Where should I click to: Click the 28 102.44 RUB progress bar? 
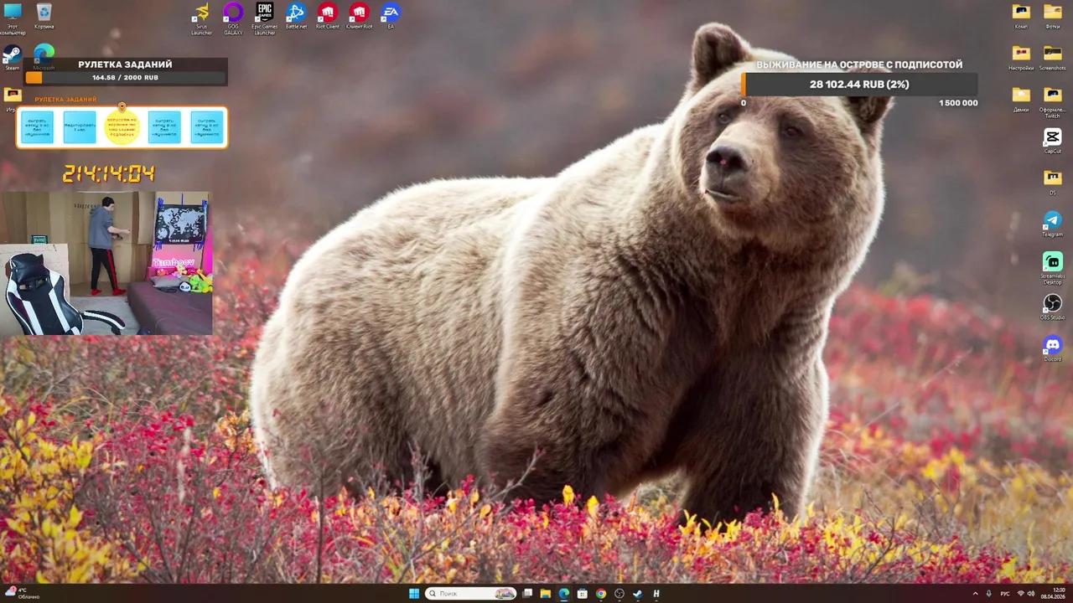coord(859,85)
